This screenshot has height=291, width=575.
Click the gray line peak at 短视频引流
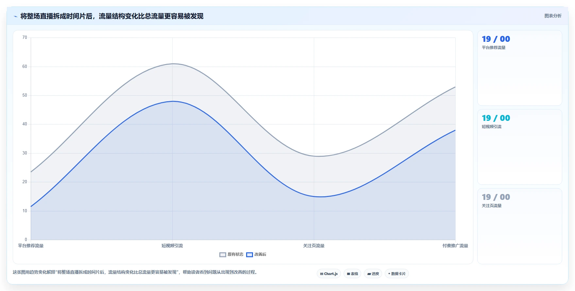173,64
